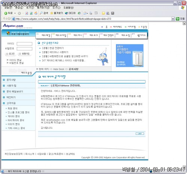Open the 비밀번호 분실 link

(x=16, y=63)
